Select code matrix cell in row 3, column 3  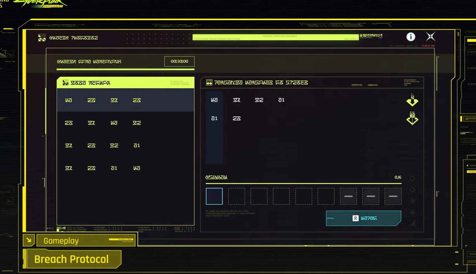(x=114, y=145)
